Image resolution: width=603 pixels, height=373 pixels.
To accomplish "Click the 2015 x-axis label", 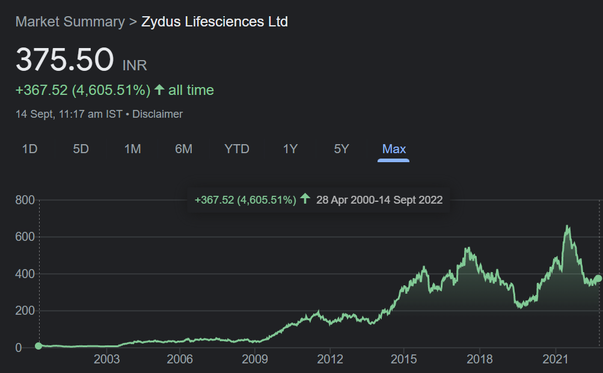I will click(404, 359).
